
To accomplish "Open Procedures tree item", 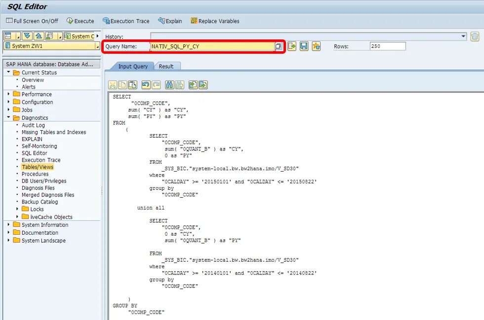I will tap(35, 174).
